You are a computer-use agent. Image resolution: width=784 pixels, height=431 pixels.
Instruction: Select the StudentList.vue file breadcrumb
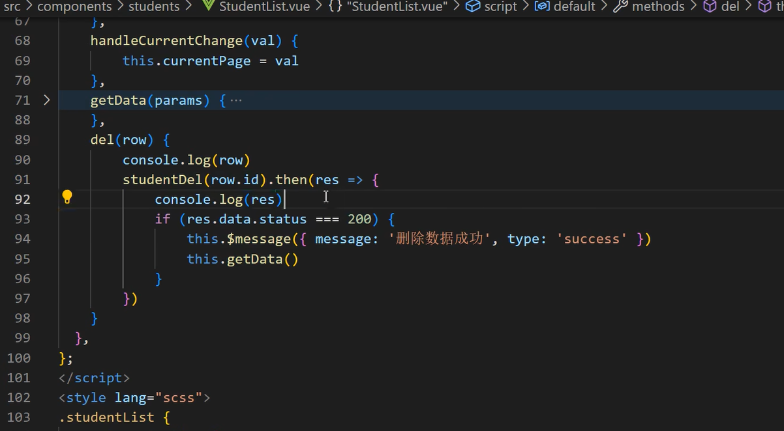click(264, 7)
